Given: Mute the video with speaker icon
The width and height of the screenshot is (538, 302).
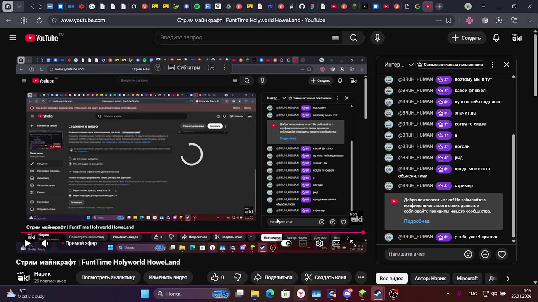Looking at the screenshot, I should pos(45,243).
